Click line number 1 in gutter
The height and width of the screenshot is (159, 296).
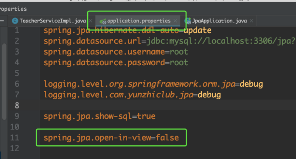tap(17, 30)
